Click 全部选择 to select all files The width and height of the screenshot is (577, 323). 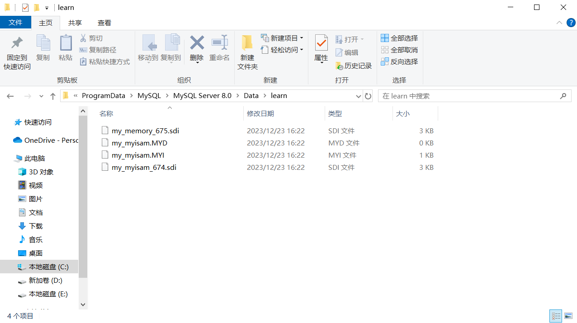pos(399,38)
